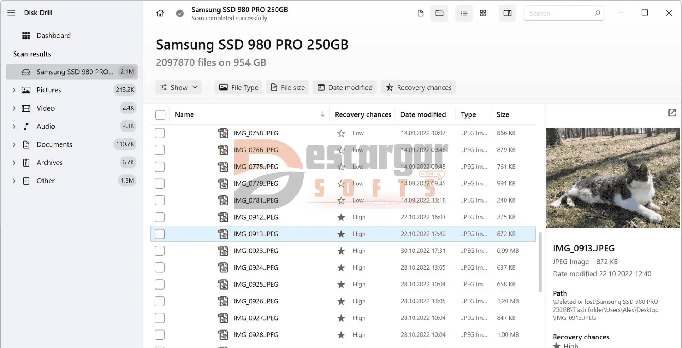Check the box for IMG_0779.JPEG
The width and height of the screenshot is (682, 348).
pyautogui.click(x=160, y=183)
